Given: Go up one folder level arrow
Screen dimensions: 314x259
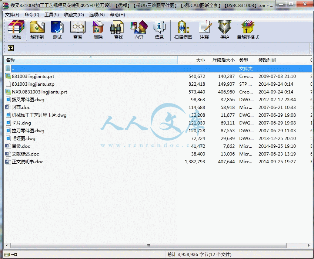Looking at the screenshot, I should tap(11, 48).
